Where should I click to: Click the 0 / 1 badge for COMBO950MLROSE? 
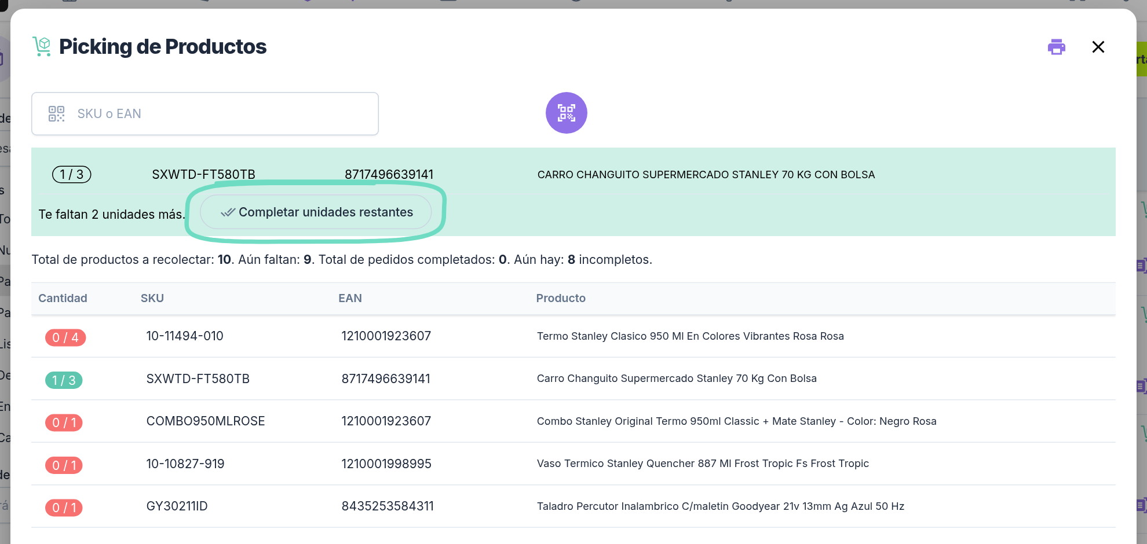[64, 422]
